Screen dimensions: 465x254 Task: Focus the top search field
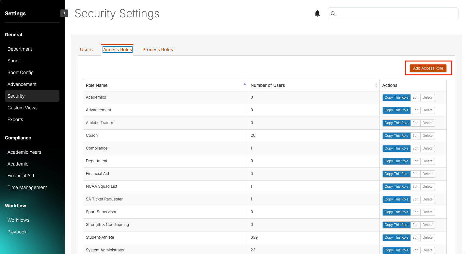(x=393, y=13)
